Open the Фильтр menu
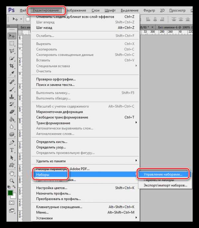 point(149,10)
